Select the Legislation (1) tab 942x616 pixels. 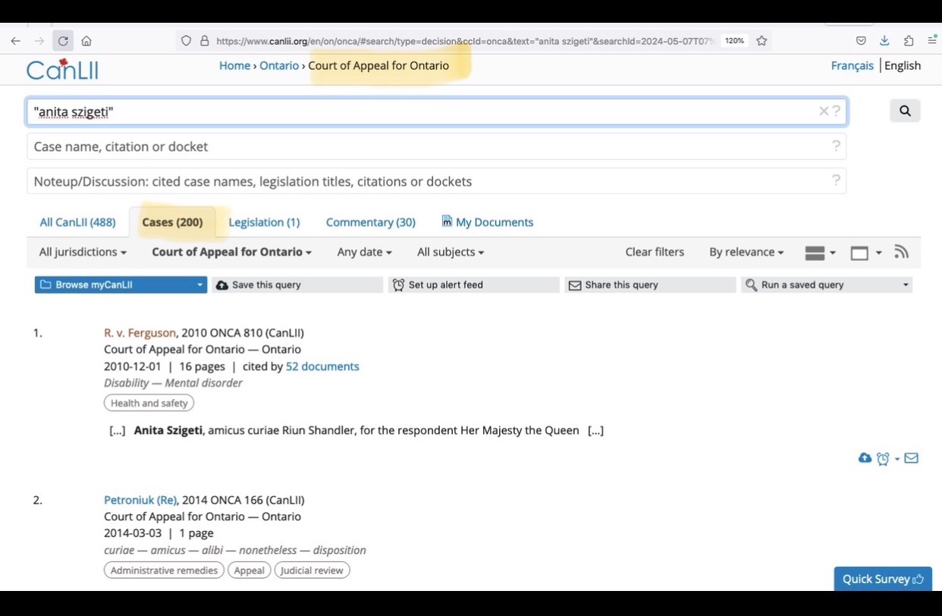point(264,222)
